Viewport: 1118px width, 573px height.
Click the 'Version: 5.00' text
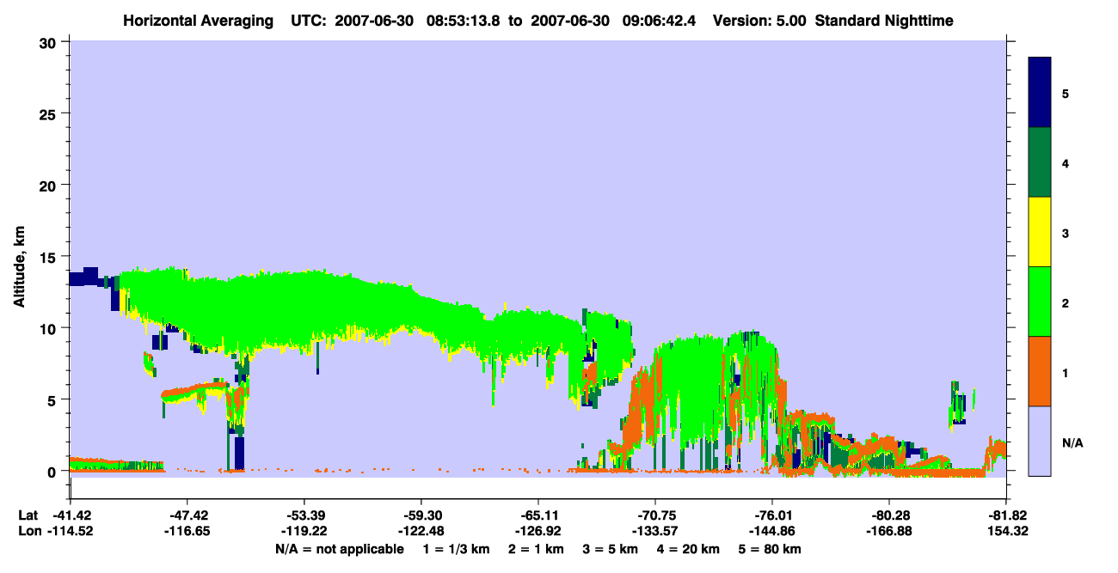pos(759,21)
